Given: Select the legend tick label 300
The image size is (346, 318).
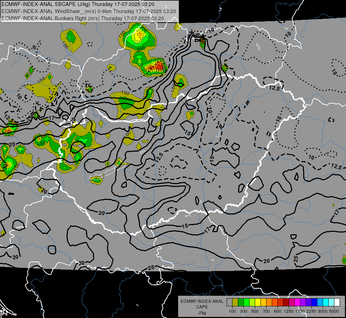Looking at the screenshot, I should [244, 311].
